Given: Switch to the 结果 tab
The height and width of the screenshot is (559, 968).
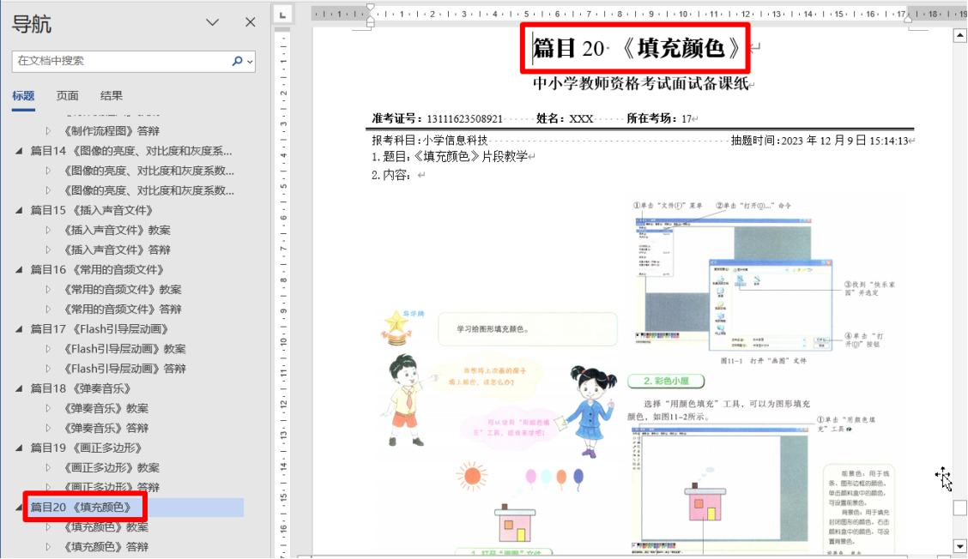Looking at the screenshot, I should pos(112,95).
